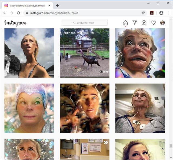Open turkey security camera post
173x160 pixels.
[x=85, y=53]
